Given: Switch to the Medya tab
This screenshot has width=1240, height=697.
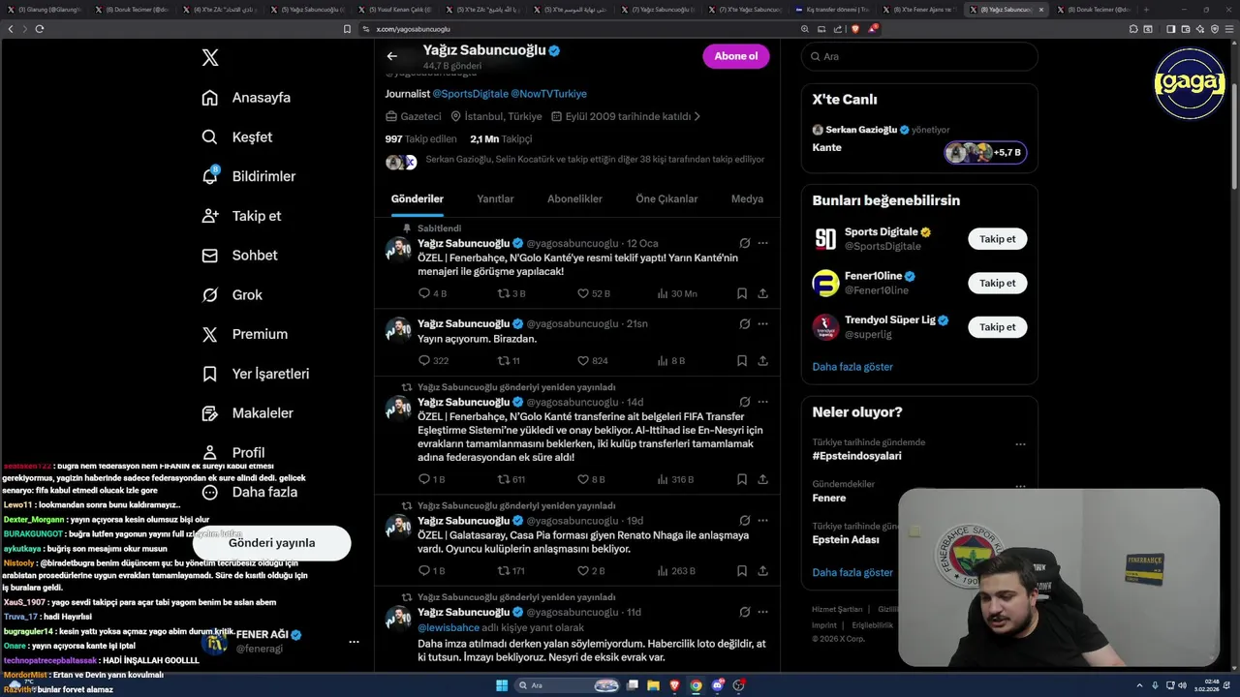Looking at the screenshot, I should [747, 198].
